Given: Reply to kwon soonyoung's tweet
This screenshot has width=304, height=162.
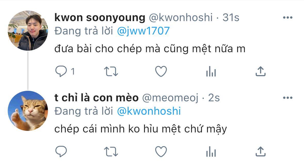Looking at the screenshot, I should [61, 71].
